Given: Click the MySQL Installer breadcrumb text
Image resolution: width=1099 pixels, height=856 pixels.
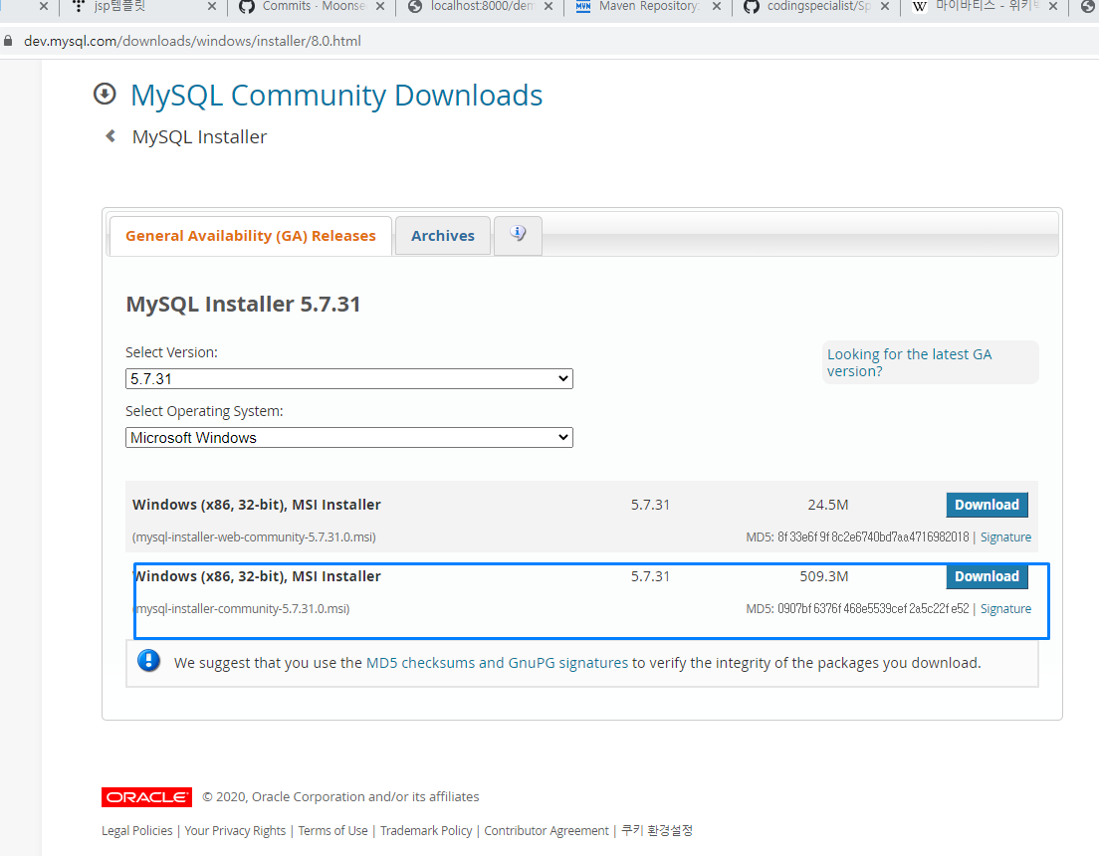Looking at the screenshot, I should click(199, 136).
